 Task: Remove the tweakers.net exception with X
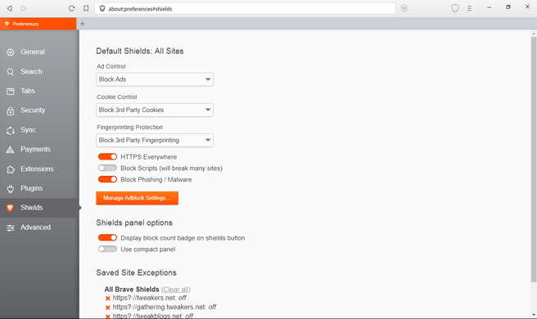(107, 299)
